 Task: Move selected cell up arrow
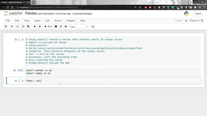tap(35, 26)
